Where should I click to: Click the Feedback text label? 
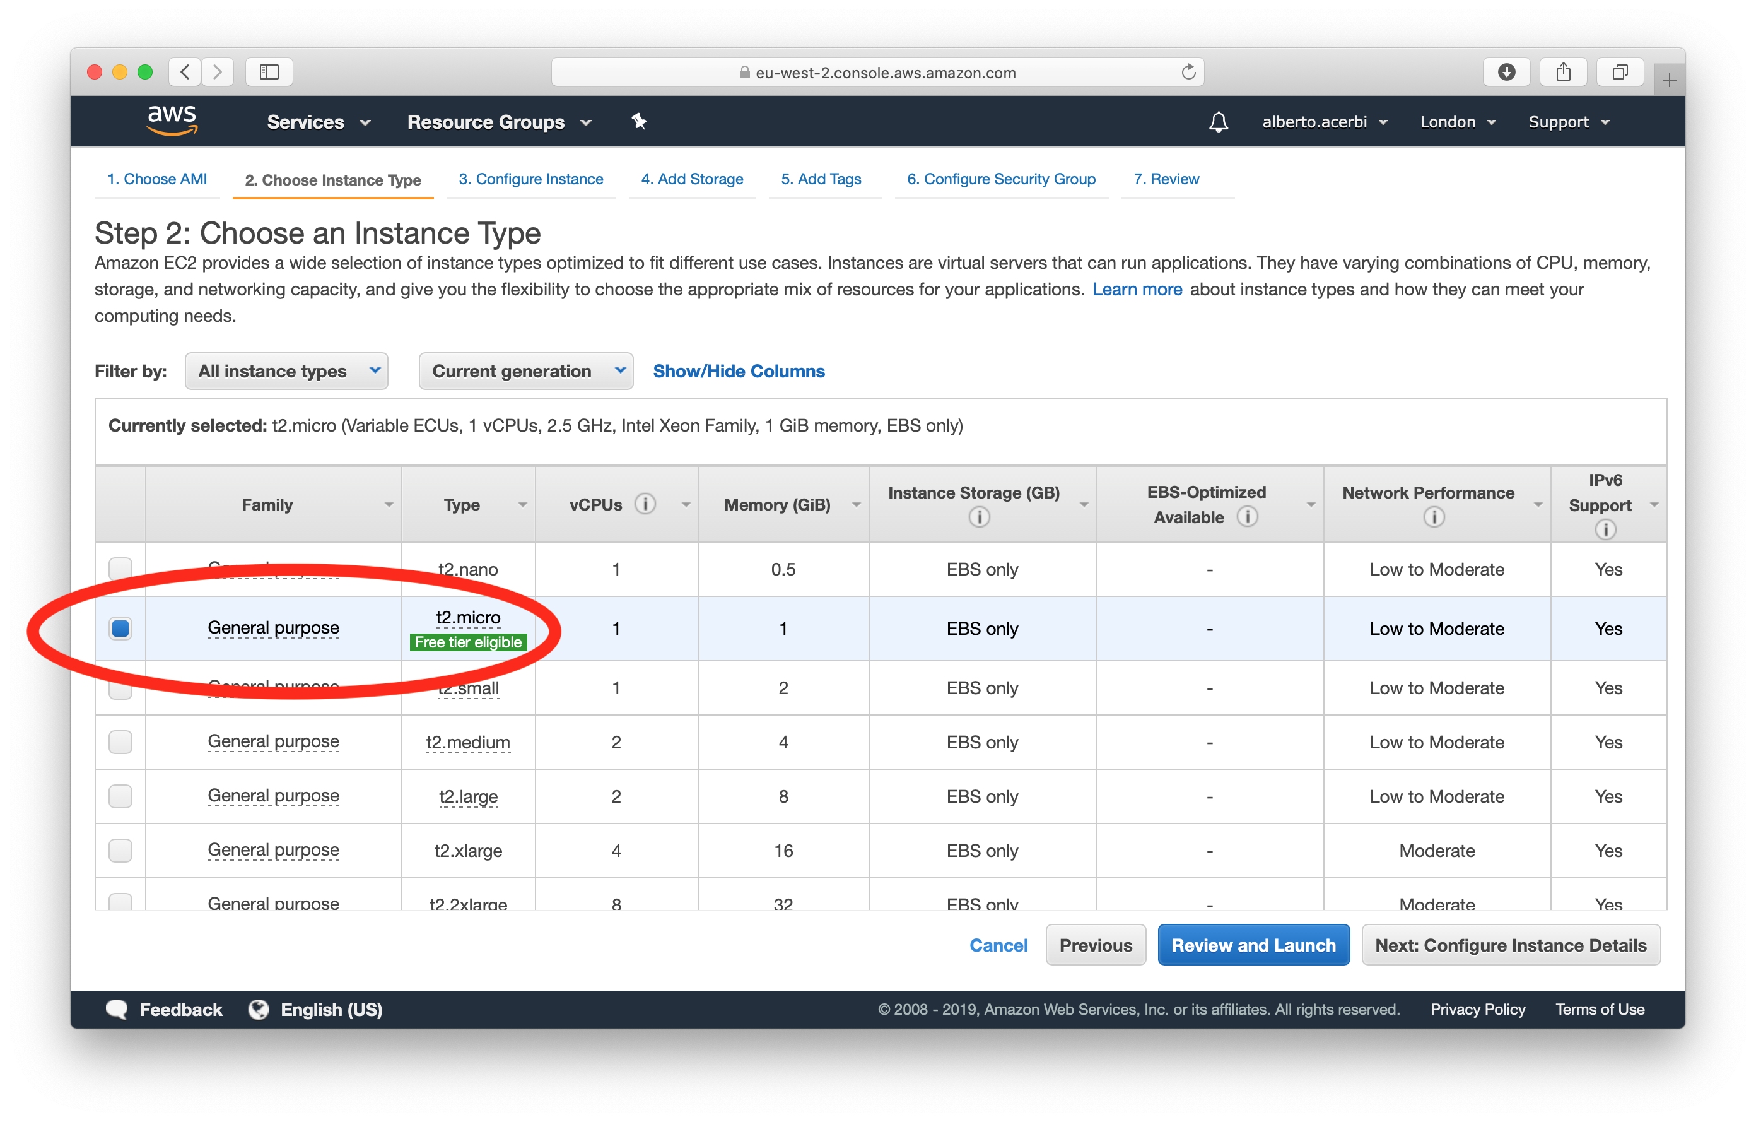pos(181,1009)
